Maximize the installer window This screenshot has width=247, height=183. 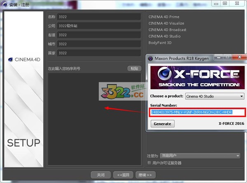coord(225,3)
